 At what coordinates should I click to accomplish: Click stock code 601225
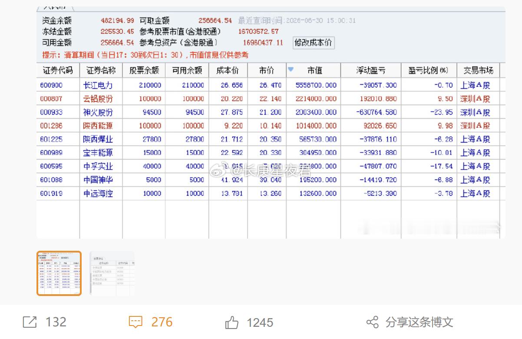pyautogui.click(x=51, y=139)
